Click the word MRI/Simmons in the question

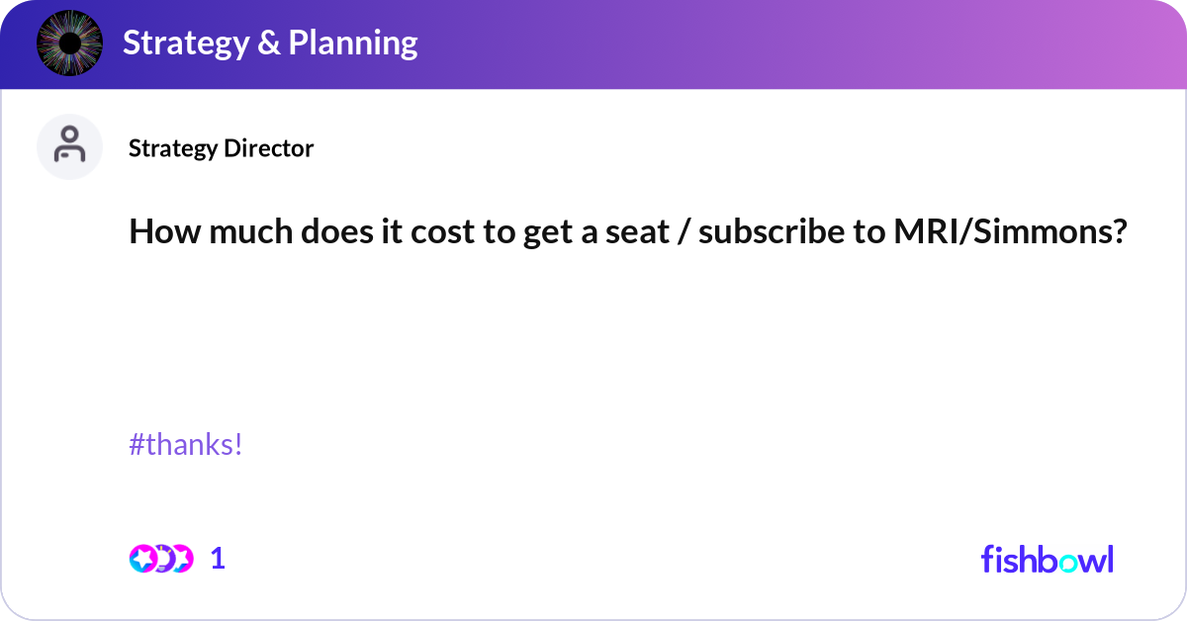click(x=1011, y=231)
